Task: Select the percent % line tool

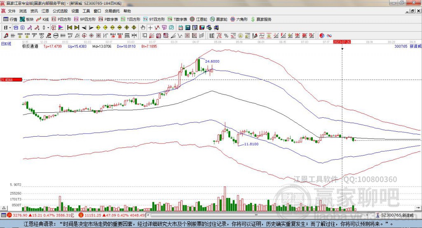Action: [226, 35]
